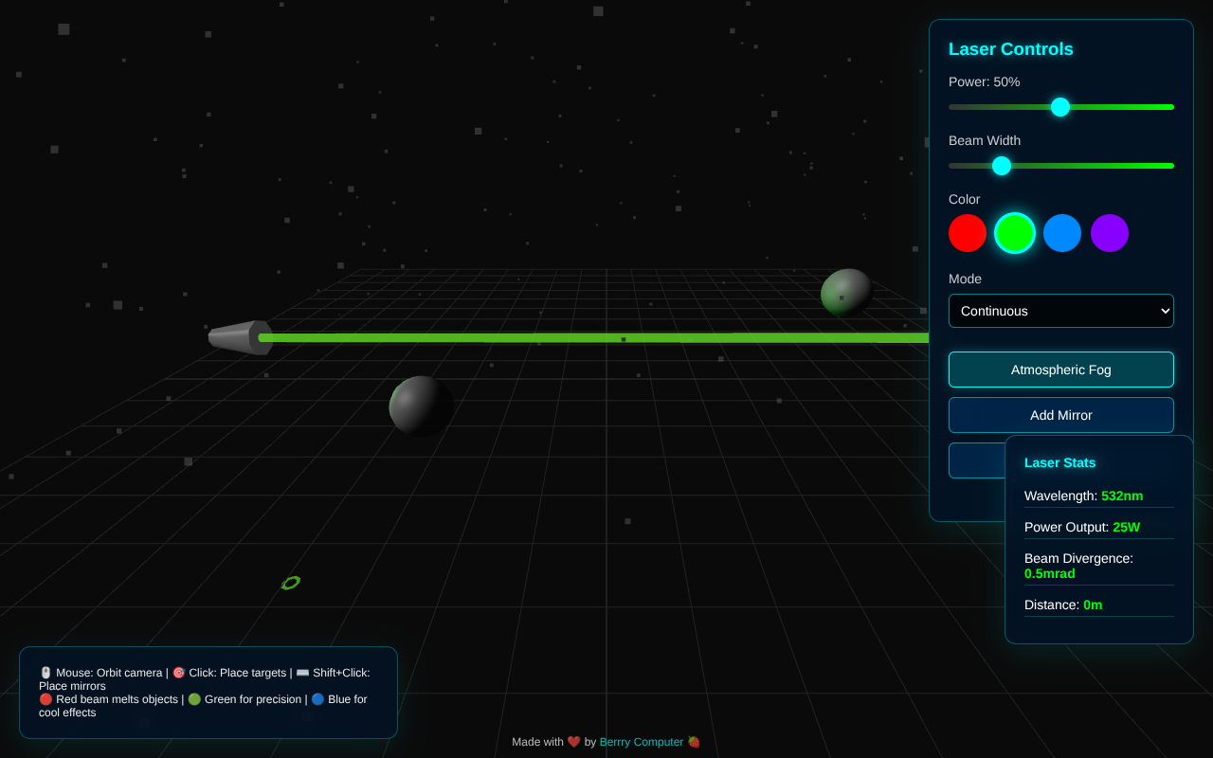Image resolution: width=1213 pixels, height=758 pixels.
Task: Click the heart emoji in the footer
Action: 573,742
